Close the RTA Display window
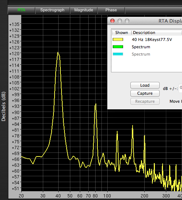The image size is (182, 200). coord(112,21)
